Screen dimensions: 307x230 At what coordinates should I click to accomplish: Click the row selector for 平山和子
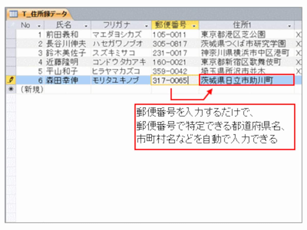click(x=11, y=71)
